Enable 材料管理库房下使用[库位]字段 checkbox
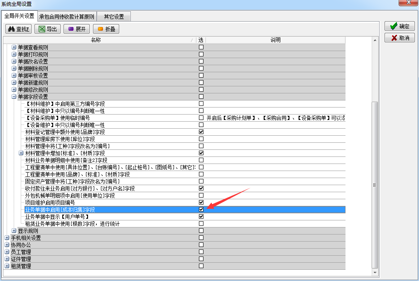Screen dimensions: 419x281 click(x=201, y=139)
